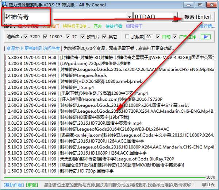Select the 0.81GB 2016.HD720P mp4 result

point(109,123)
